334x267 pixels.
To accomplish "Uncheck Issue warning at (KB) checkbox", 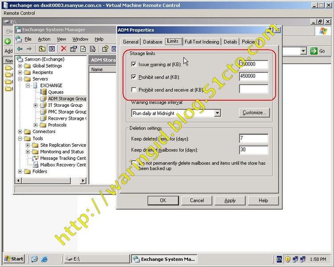I will pyautogui.click(x=134, y=64).
